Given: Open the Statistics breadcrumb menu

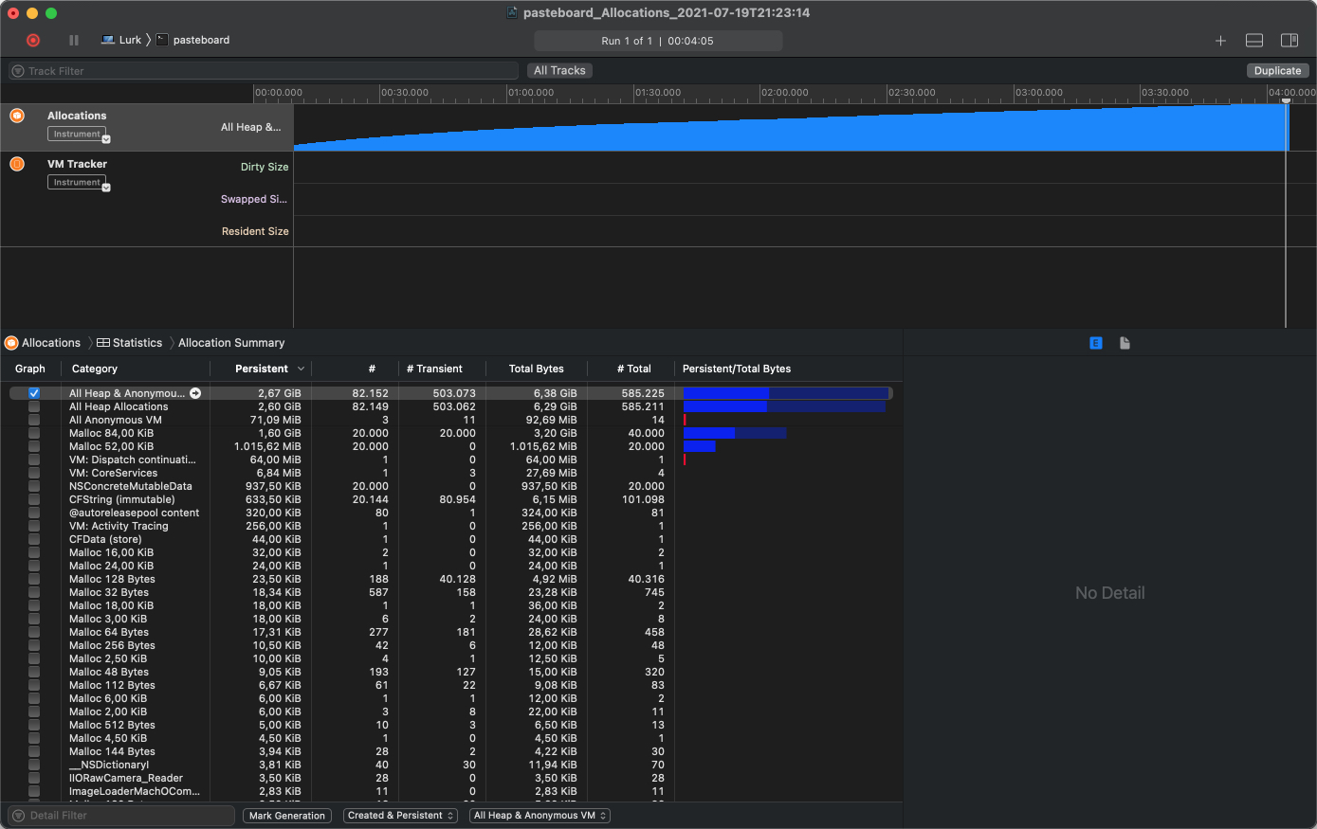Looking at the screenshot, I should 130,343.
